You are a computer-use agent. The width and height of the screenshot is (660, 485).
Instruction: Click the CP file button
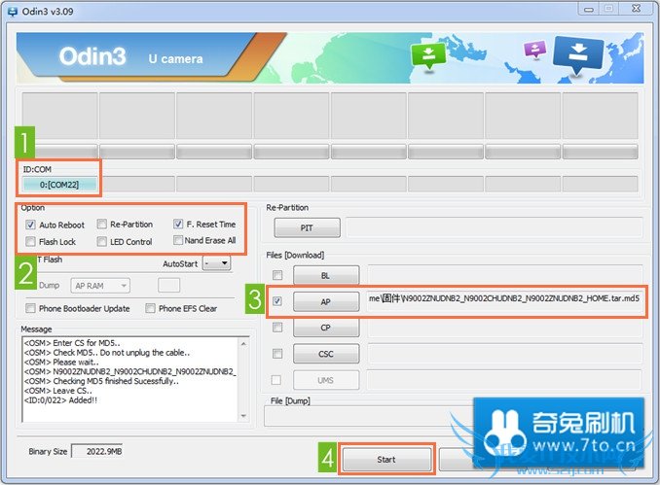pyautogui.click(x=326, y=328)
